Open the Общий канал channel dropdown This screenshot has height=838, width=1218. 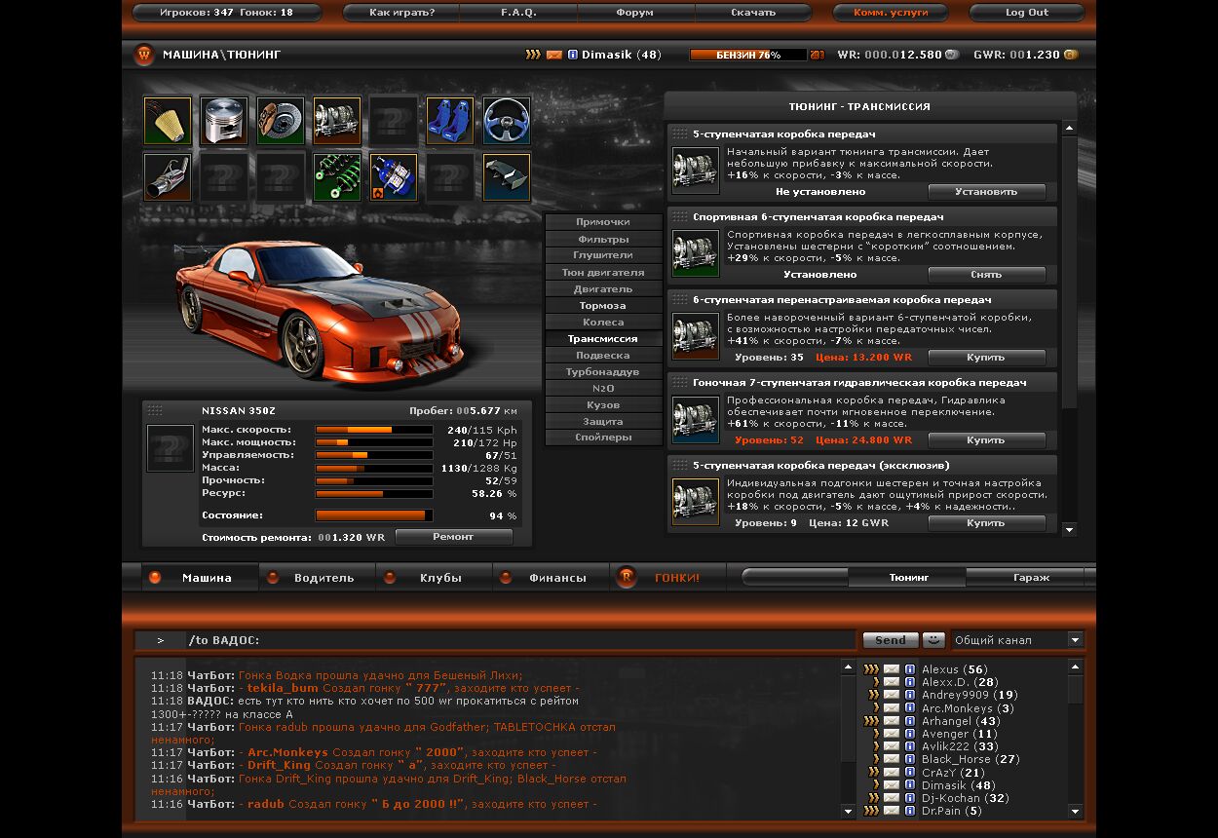pyautogui.click(x=1017, y=640)
